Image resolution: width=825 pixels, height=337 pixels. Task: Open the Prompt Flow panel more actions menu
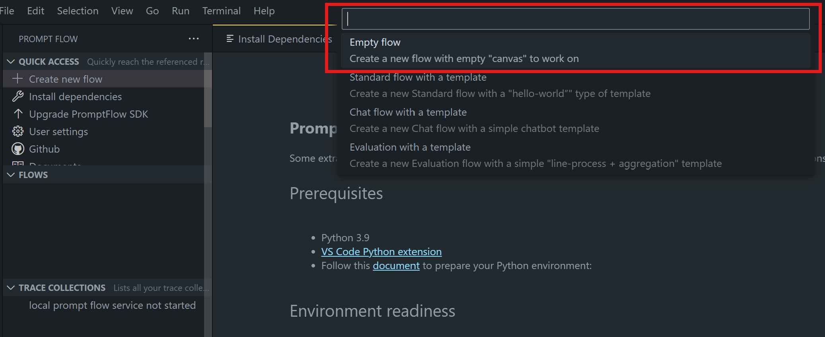coord(194,39)
